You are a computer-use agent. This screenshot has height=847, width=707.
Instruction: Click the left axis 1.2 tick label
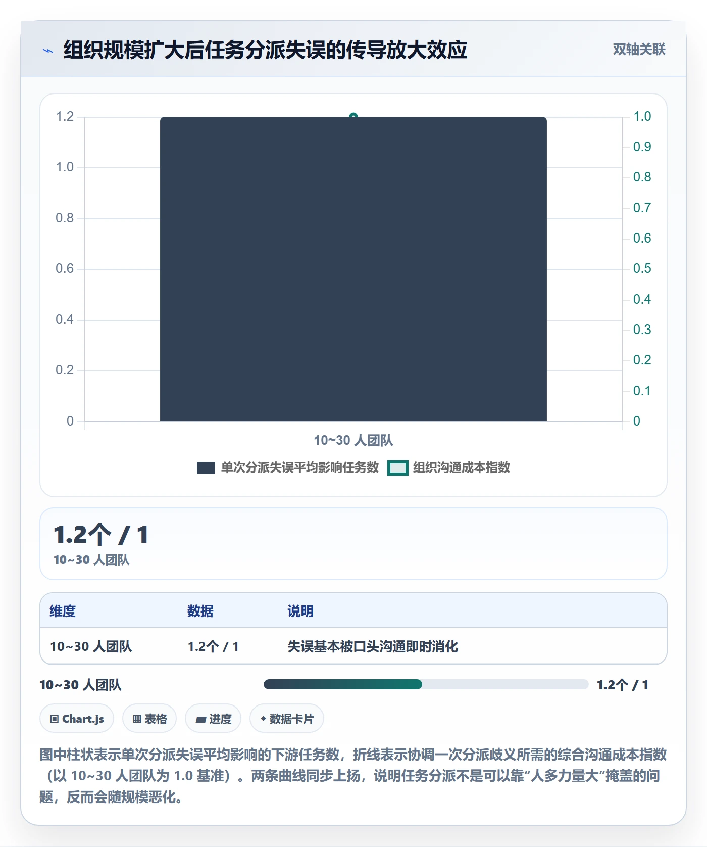[65, 117]
